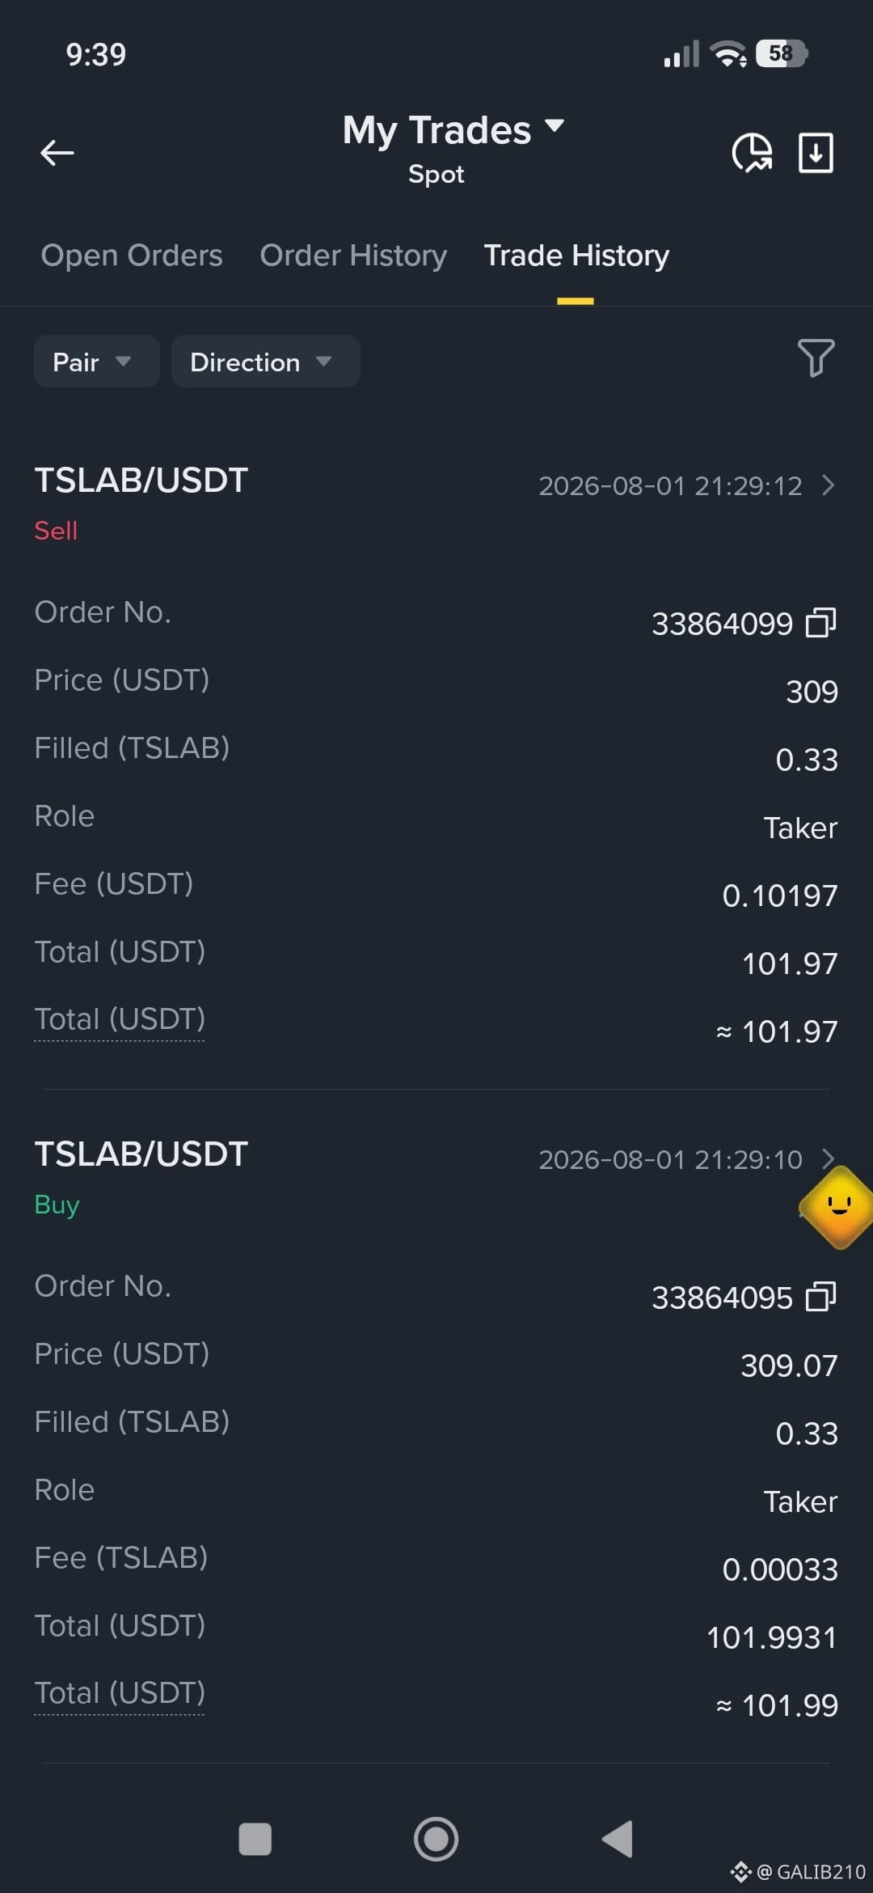The height and width of the screenshot is (1893, 873).
Task: Select the Trade History tab
Action: click(576, 256)
